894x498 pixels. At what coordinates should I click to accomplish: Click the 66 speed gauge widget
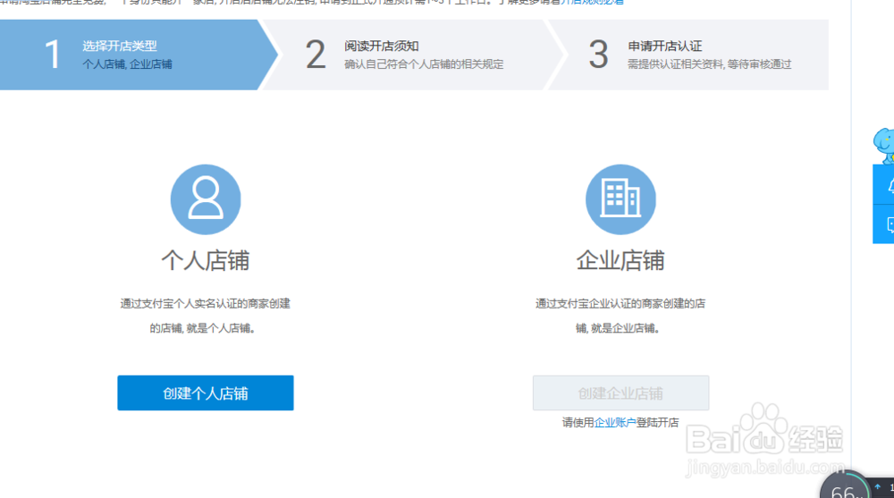(x=846, y=485)
